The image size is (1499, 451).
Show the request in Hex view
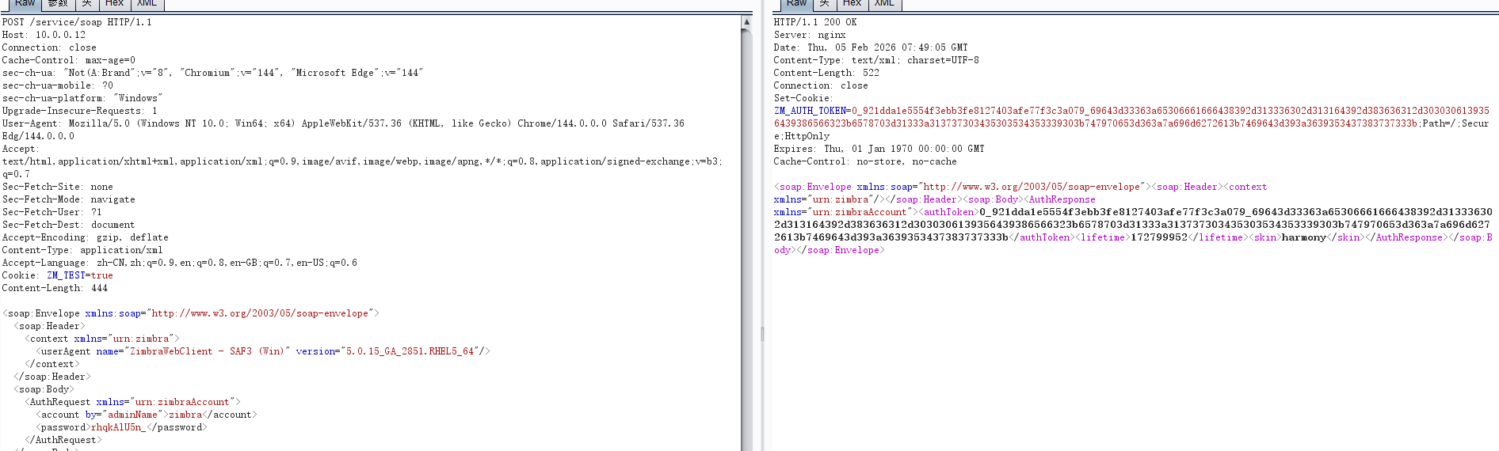click(114, 4)
